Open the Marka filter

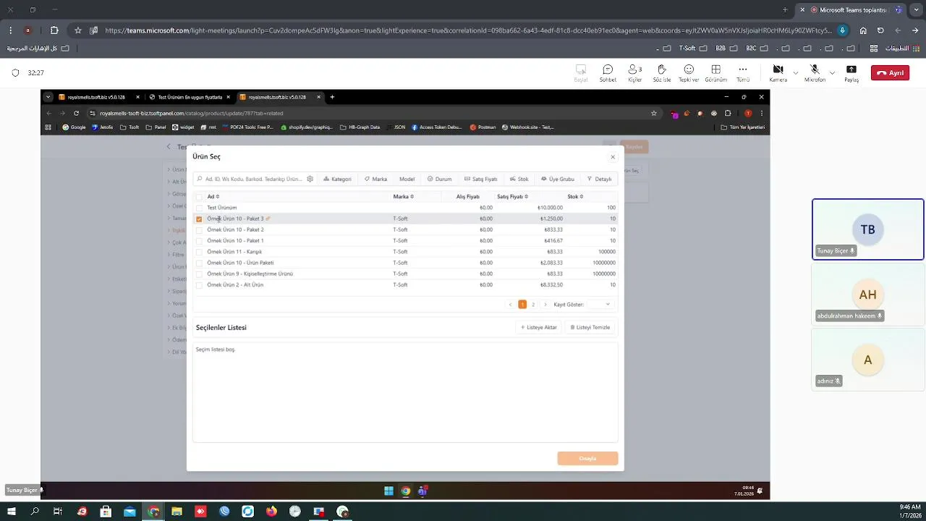click(x=375, y=179)
